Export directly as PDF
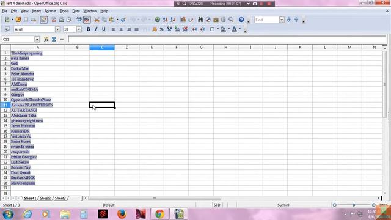The width and height of the screenshot is (391, 220). click(x=54, y=20)
